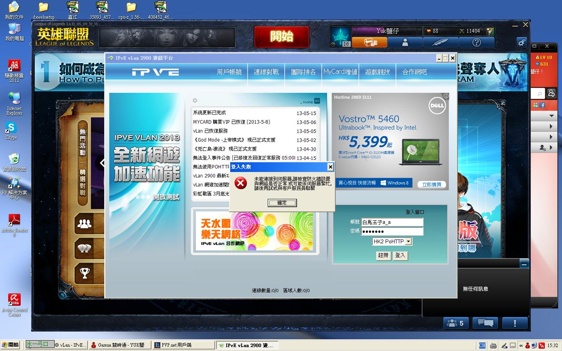Select the MyCard增值 tab

[340, 72]
